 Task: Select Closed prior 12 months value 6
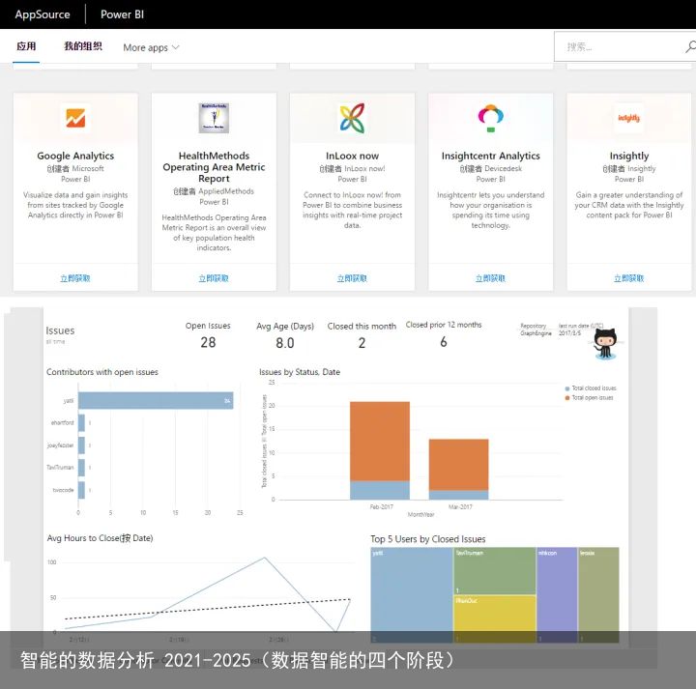[444, 342]
